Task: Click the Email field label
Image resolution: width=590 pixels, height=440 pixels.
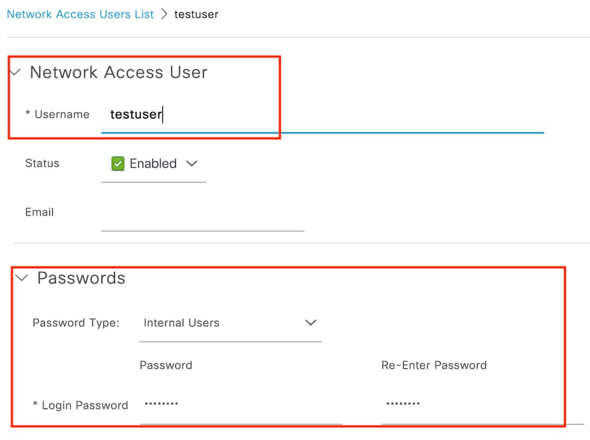Action: pyautogui.click(x=40, y=212)
